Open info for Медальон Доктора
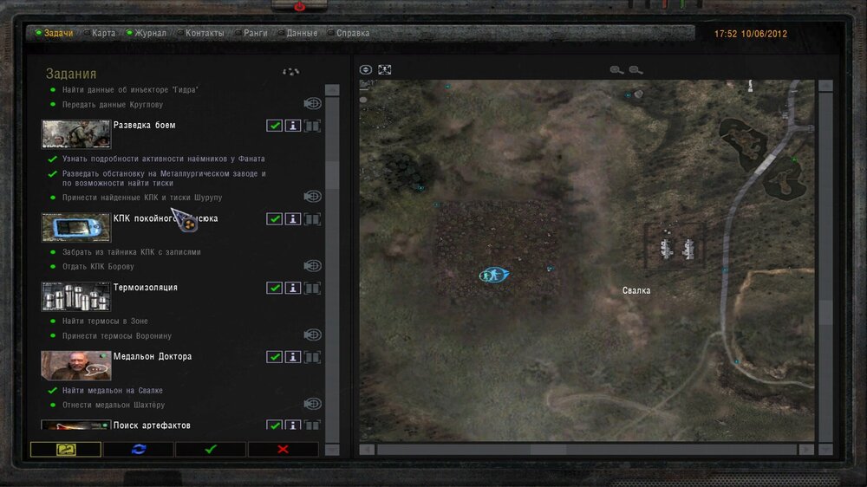Viewport: 867px width, 487px height. [293, 357]
